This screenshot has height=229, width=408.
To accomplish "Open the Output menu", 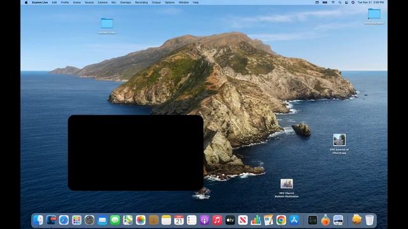I will click(x=156, y=3).
